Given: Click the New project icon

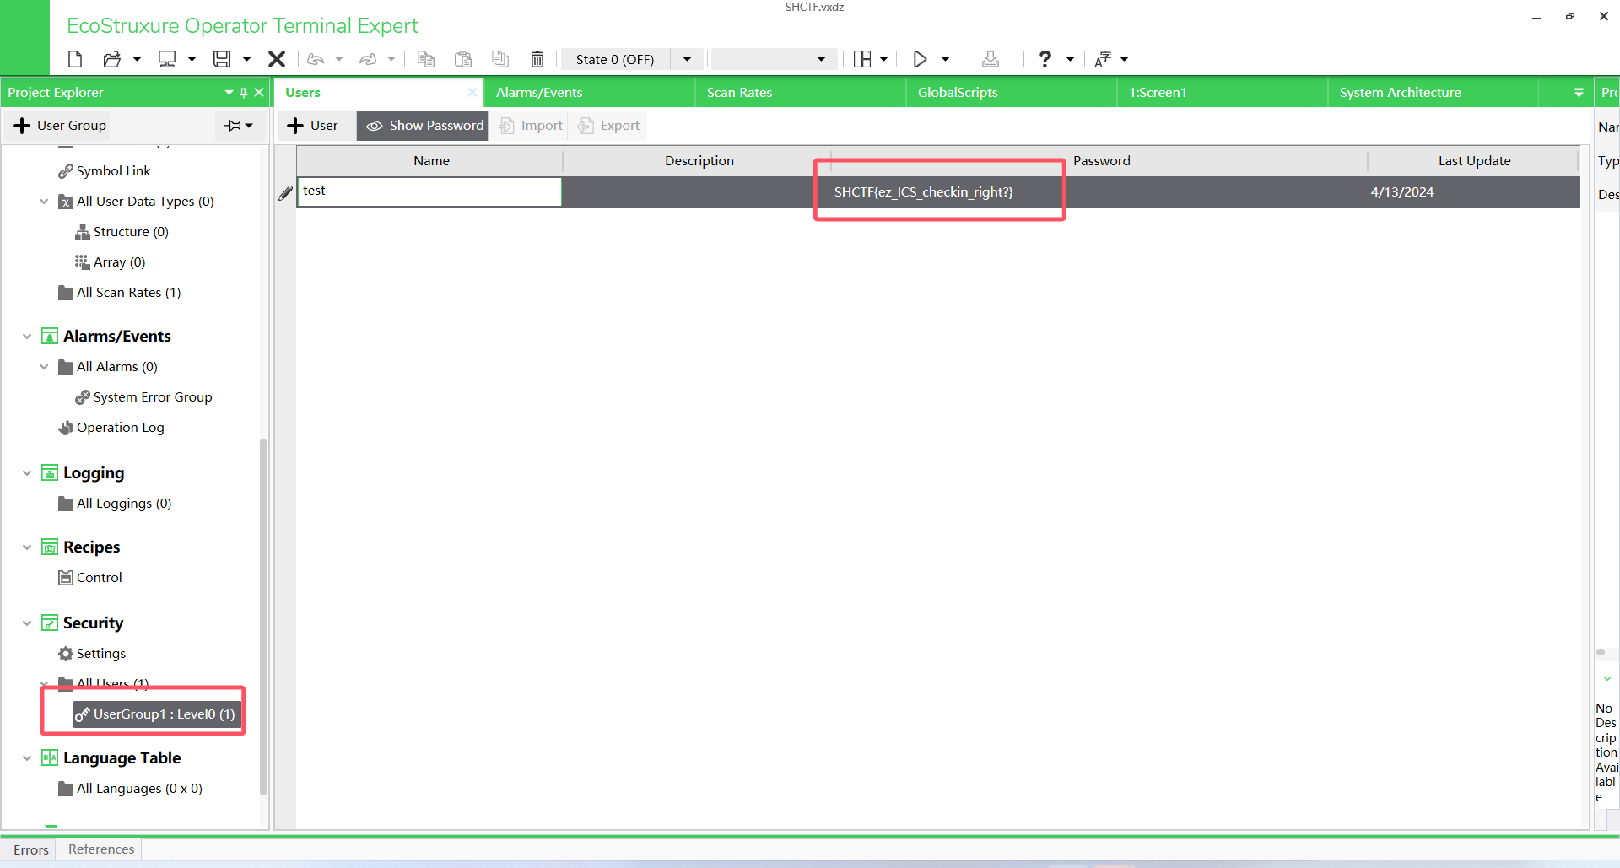Looking at the screenshot, I should tap(75, 59).
